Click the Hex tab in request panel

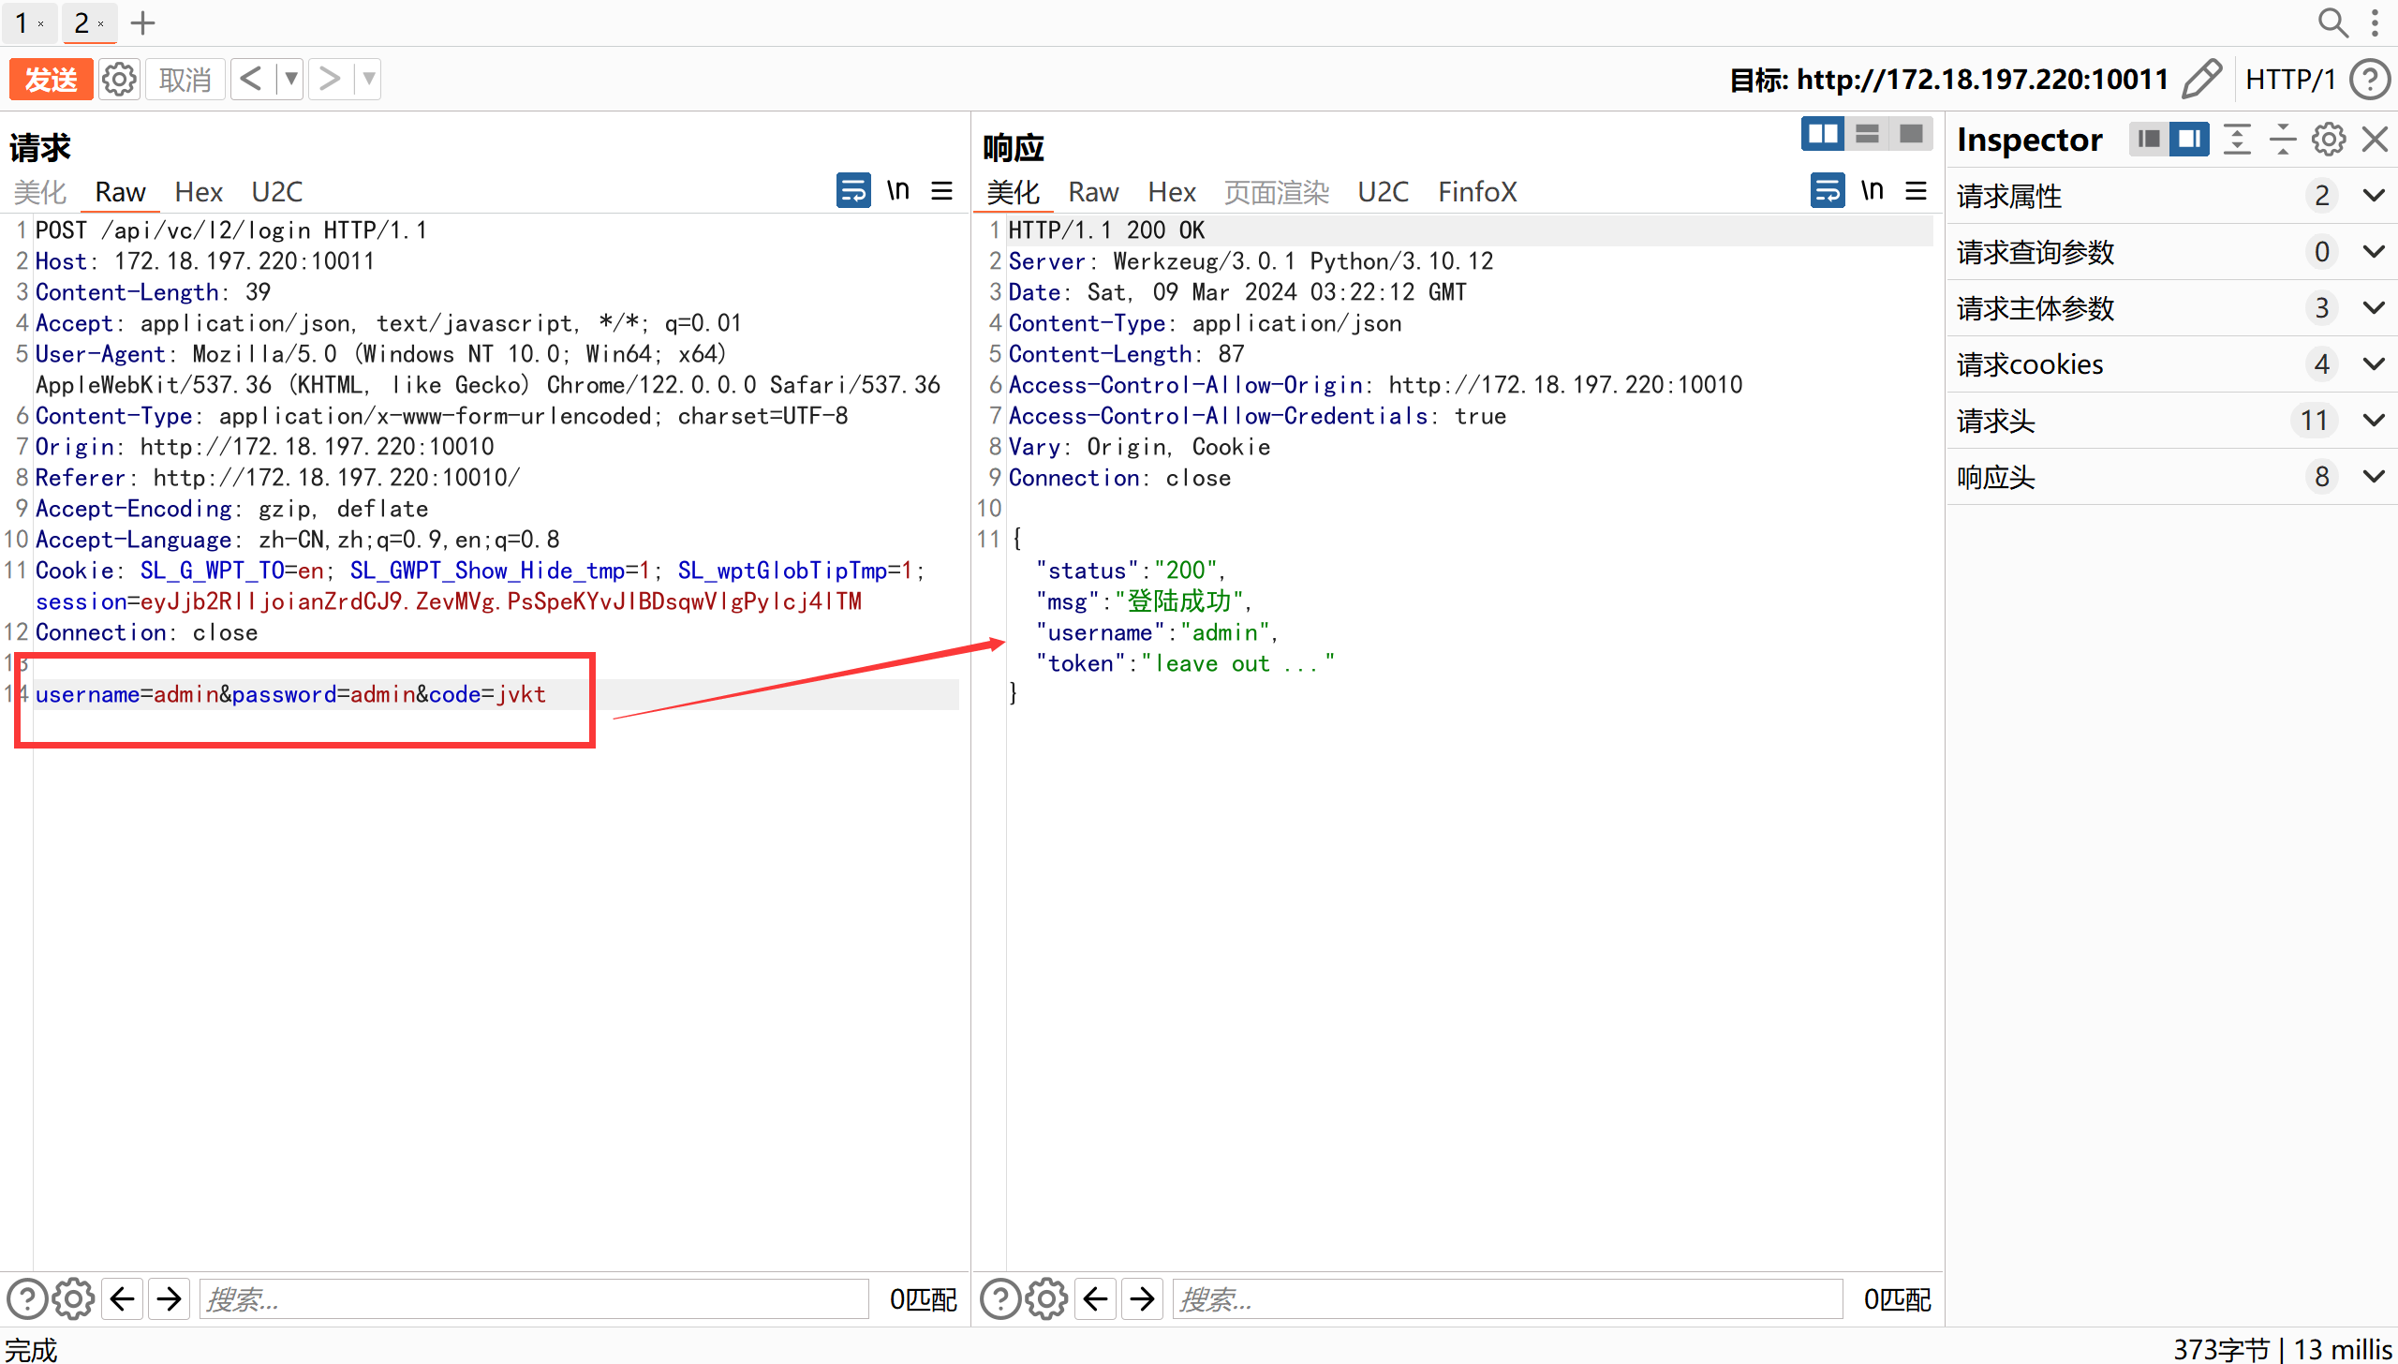196,191
